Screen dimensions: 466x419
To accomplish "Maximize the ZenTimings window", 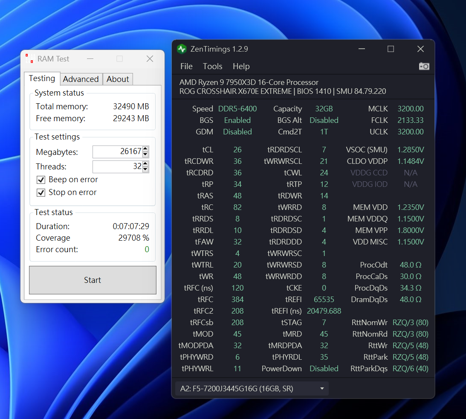I will click(x=391, y=49).
